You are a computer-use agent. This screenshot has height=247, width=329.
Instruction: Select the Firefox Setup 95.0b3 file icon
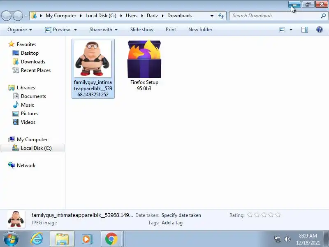(x=144, y=59)
